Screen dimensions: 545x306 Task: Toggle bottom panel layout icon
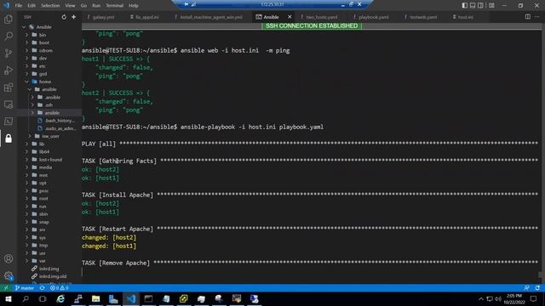(x=473, y=5)
